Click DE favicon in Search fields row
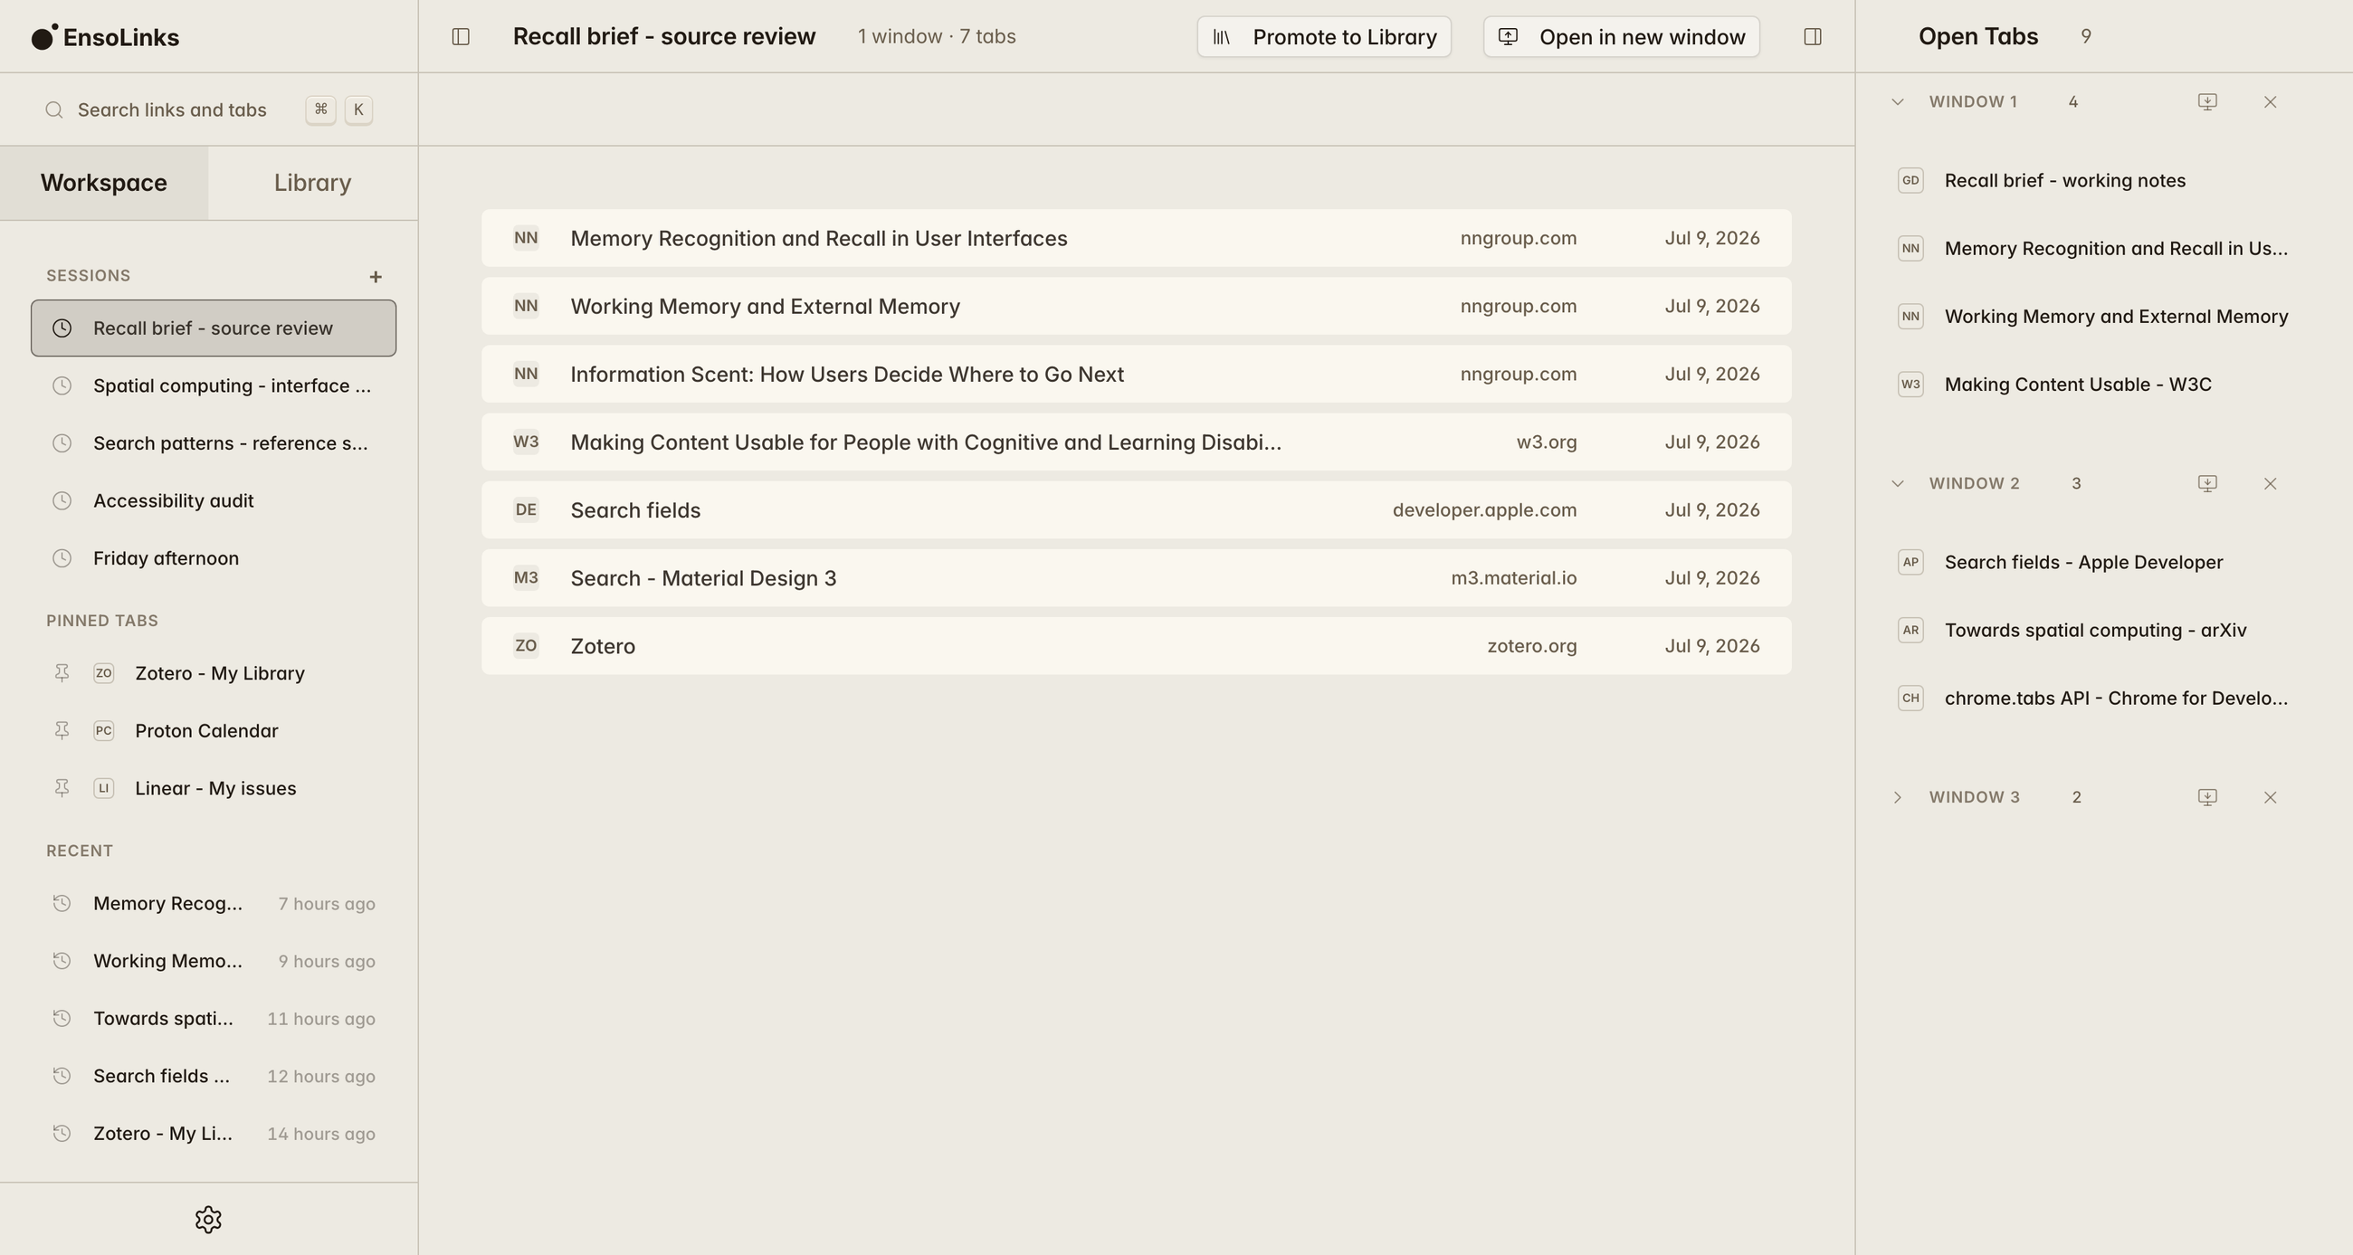This screenshot has height=1255, width=2353. pyautogui.click(x=526, y=509)
